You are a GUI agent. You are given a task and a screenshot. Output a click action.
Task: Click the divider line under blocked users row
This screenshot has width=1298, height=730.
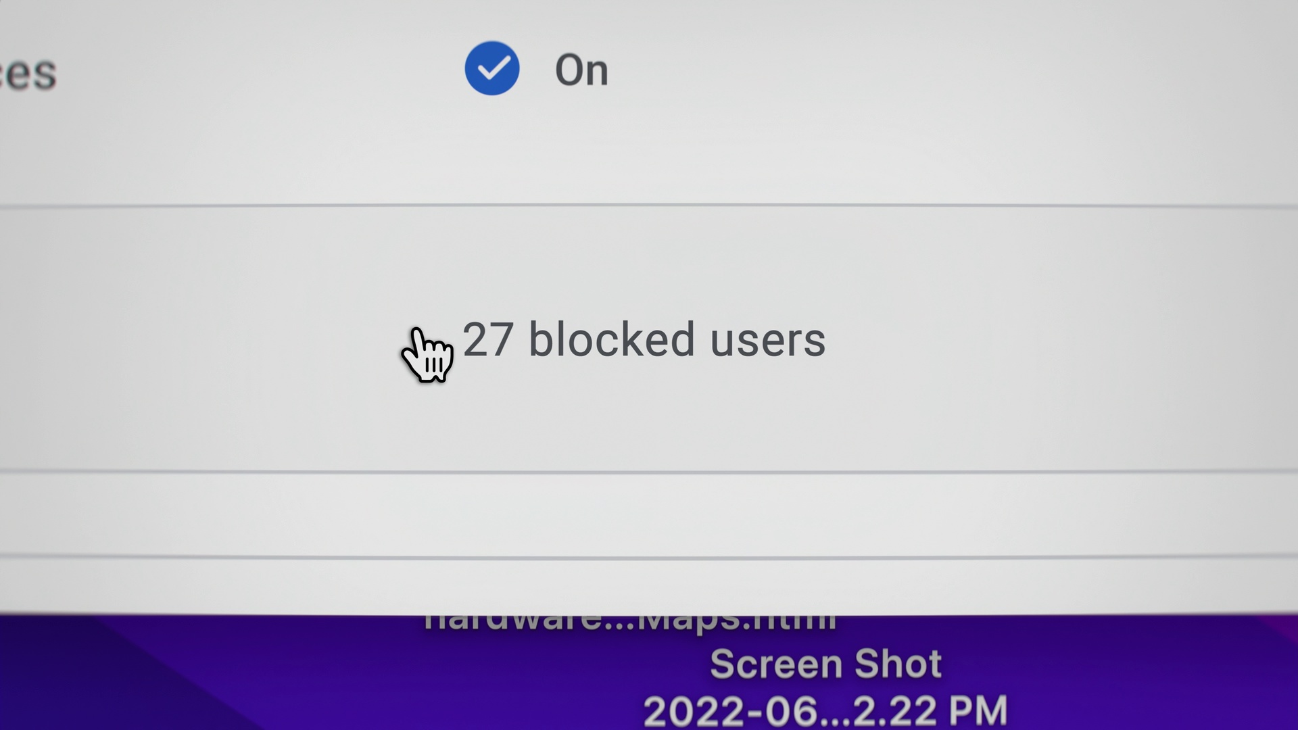point(649,472)
